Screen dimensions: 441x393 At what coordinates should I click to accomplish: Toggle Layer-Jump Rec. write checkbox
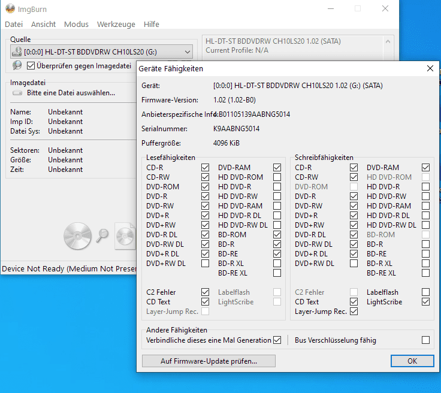click(354, 312)
